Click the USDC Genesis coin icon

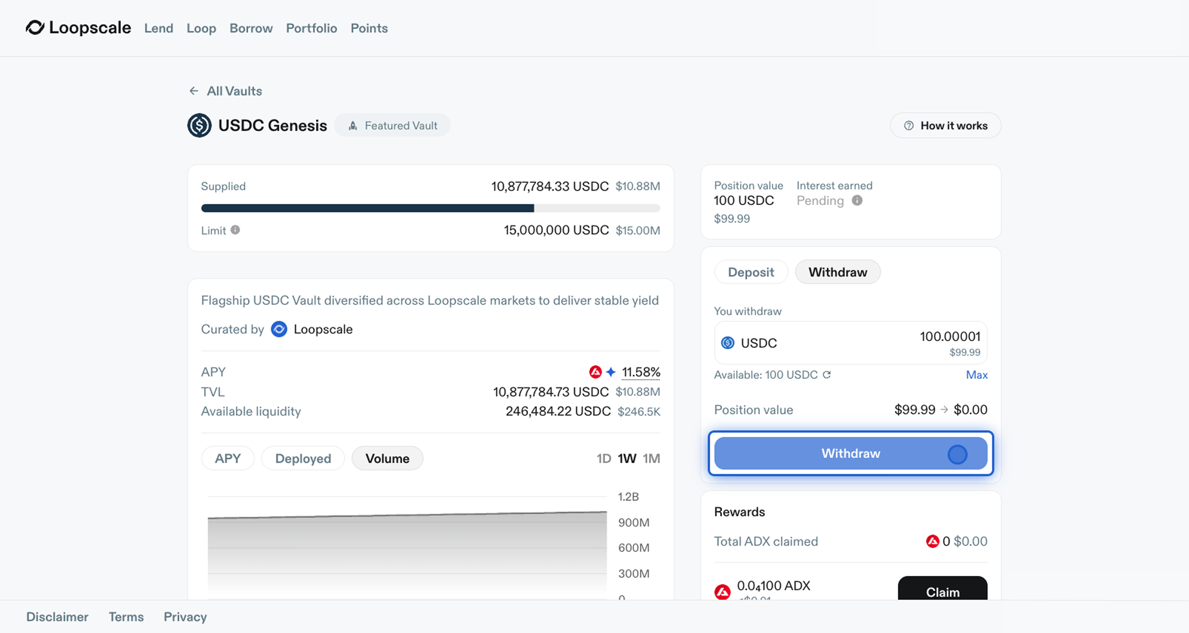[199, 125]
